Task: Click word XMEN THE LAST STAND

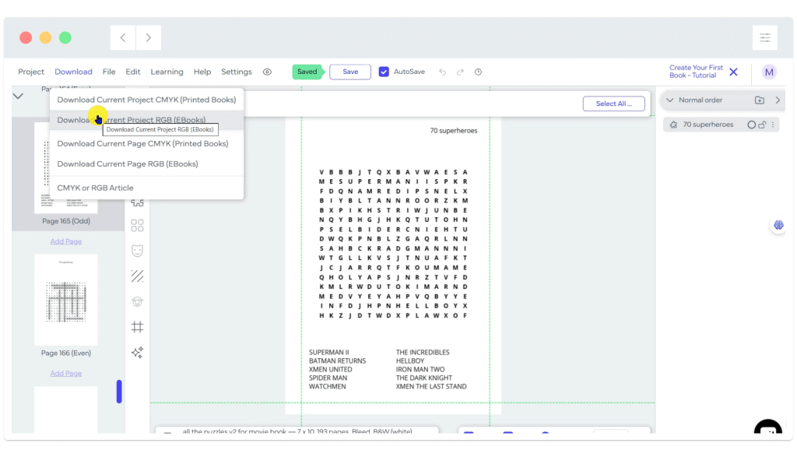Action: coord(431,386)
